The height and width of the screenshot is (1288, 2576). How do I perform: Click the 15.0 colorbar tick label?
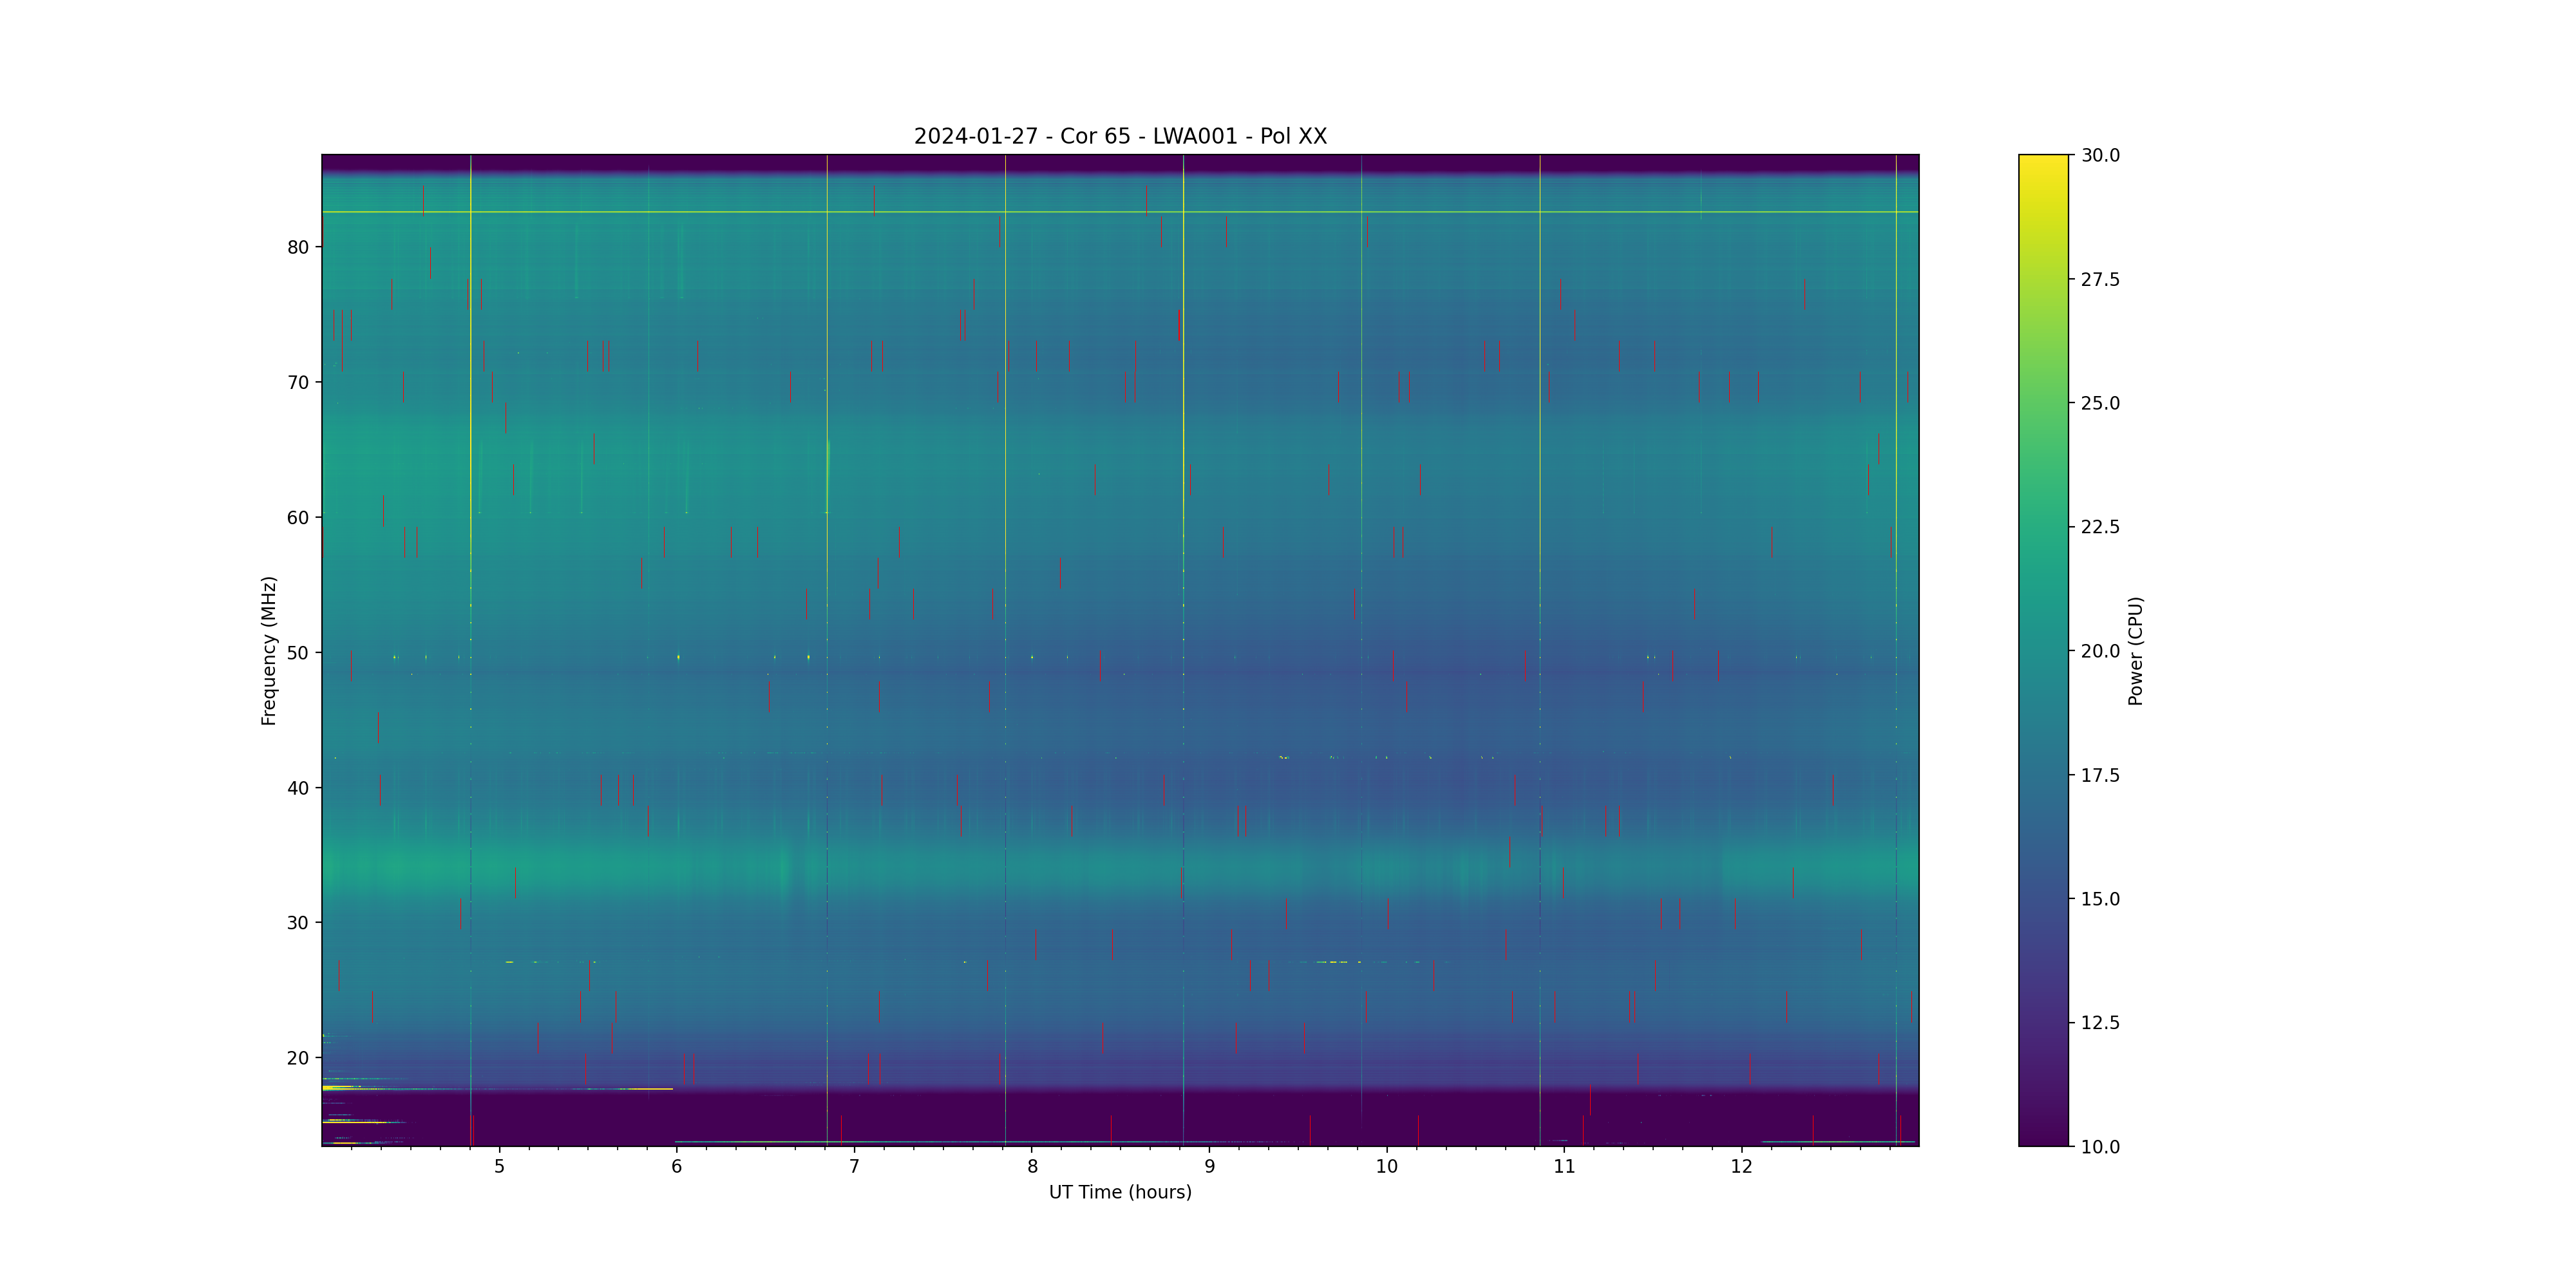pos(2100,899)
